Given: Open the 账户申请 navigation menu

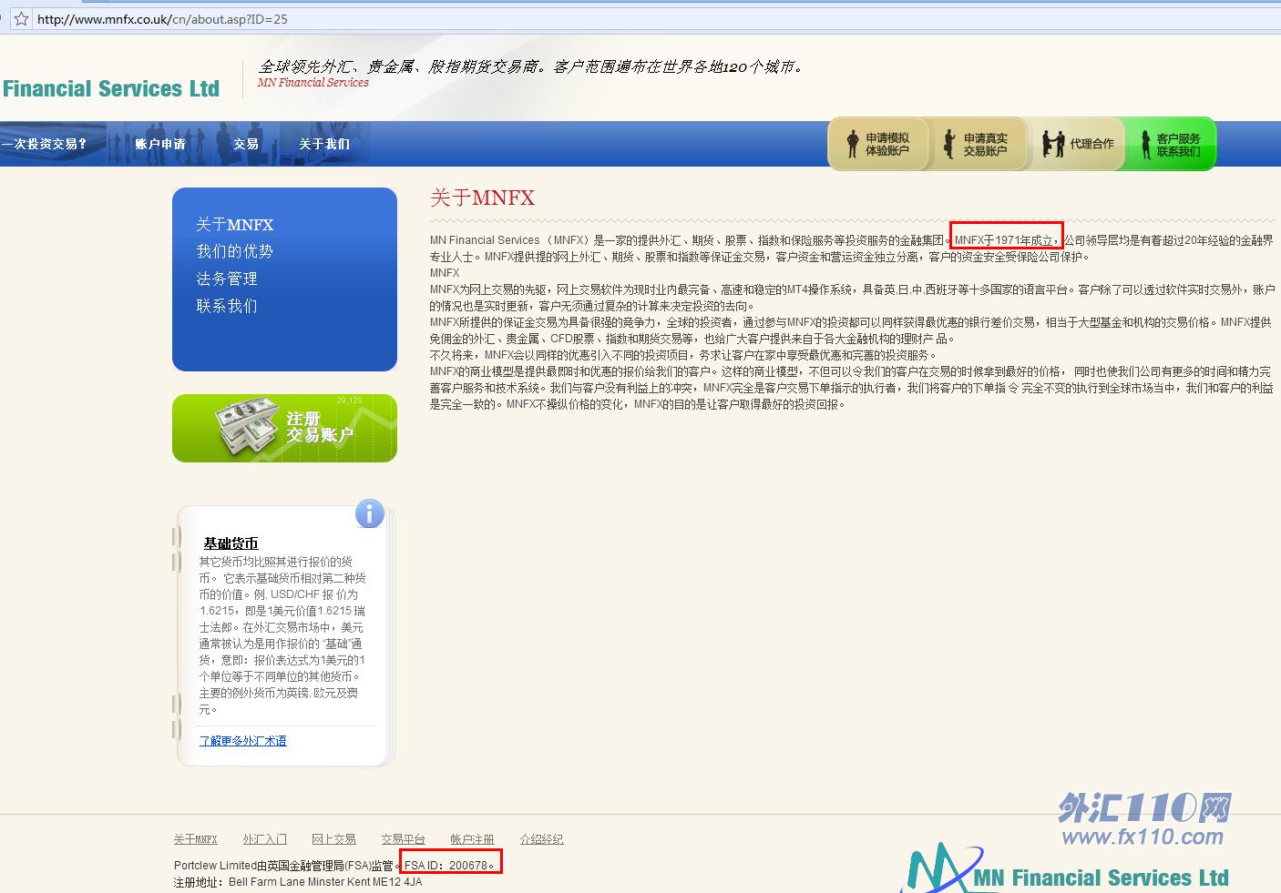Looking at the screenshot, I should click(160, 144).
